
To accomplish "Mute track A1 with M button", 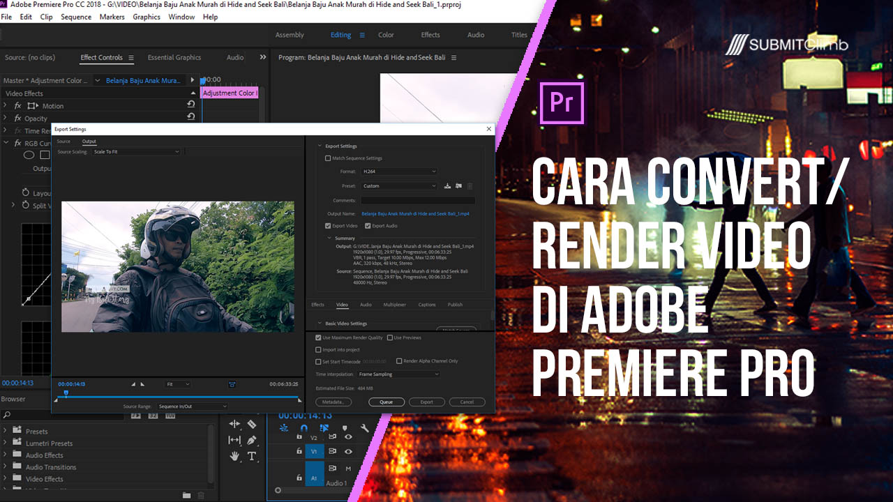I will pyautogui.click(x=348, y=469).
